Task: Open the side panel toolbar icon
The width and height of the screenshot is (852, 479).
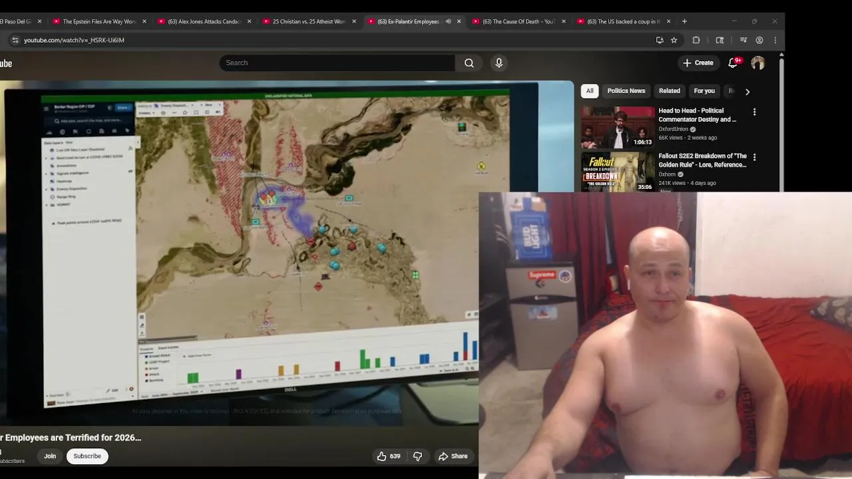Action: [720, 40]
